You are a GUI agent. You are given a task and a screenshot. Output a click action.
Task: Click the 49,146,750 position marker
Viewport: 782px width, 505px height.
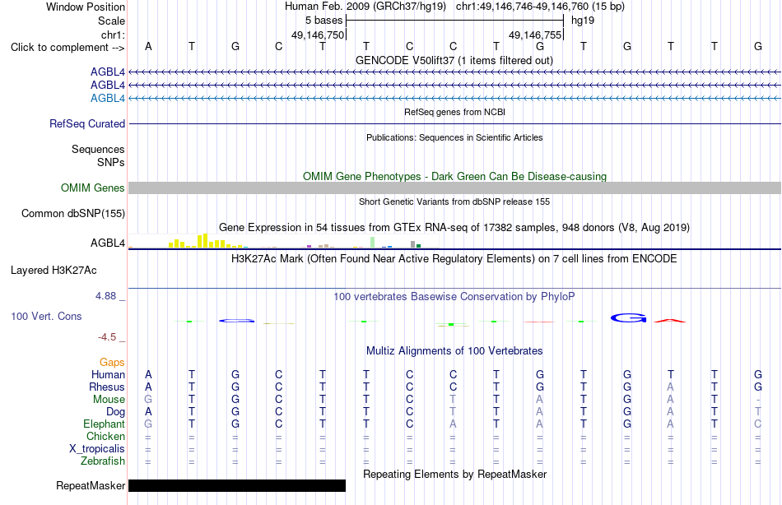[x=318, y=35]
